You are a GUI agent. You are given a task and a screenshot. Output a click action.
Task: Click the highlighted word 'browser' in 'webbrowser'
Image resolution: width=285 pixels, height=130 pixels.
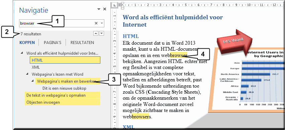pyautogui.click(x=179, y=55)
